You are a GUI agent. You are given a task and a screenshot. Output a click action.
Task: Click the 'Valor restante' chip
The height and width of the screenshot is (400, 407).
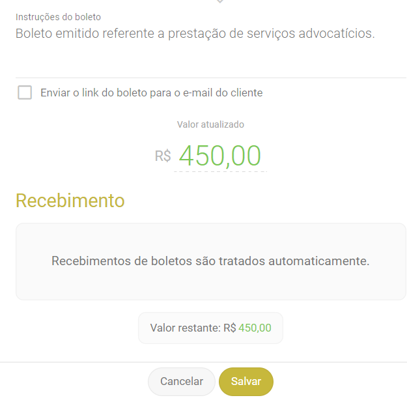210,328
